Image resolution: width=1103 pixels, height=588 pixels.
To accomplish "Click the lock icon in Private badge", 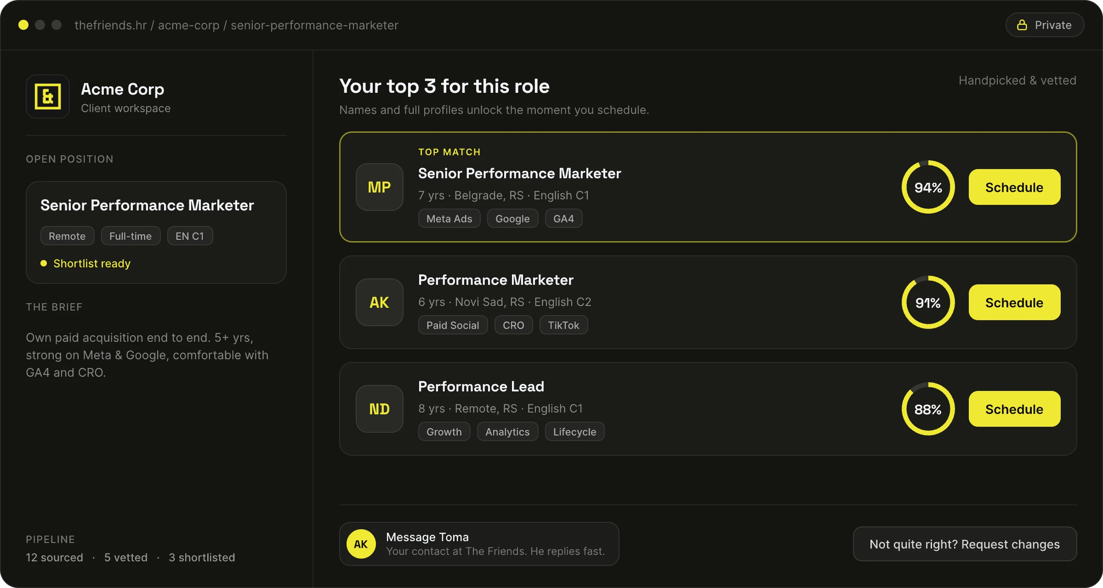I will coord(1022,25).
